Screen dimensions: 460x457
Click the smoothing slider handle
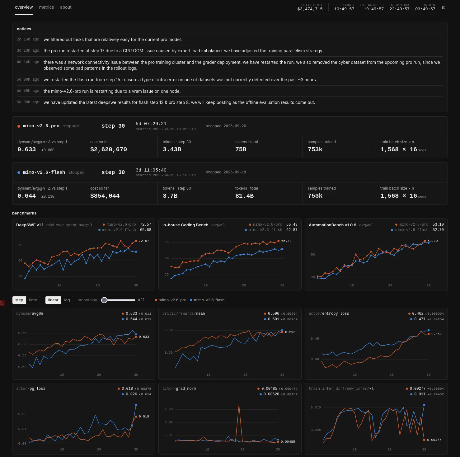pos(104,300)
